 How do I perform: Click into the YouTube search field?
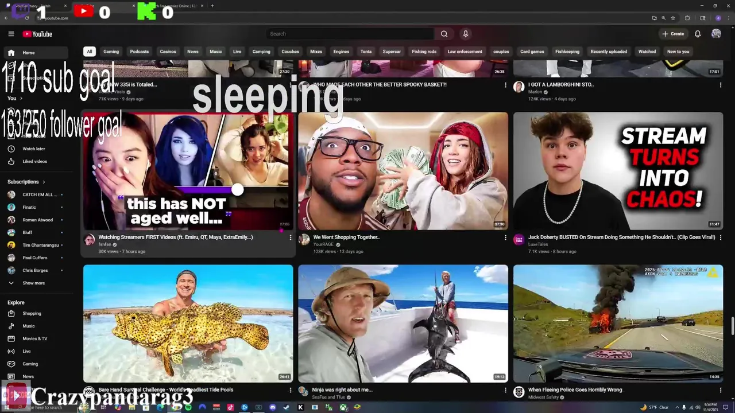coord(350,34)
